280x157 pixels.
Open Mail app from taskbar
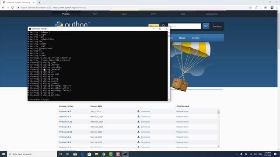coord(75,154)
